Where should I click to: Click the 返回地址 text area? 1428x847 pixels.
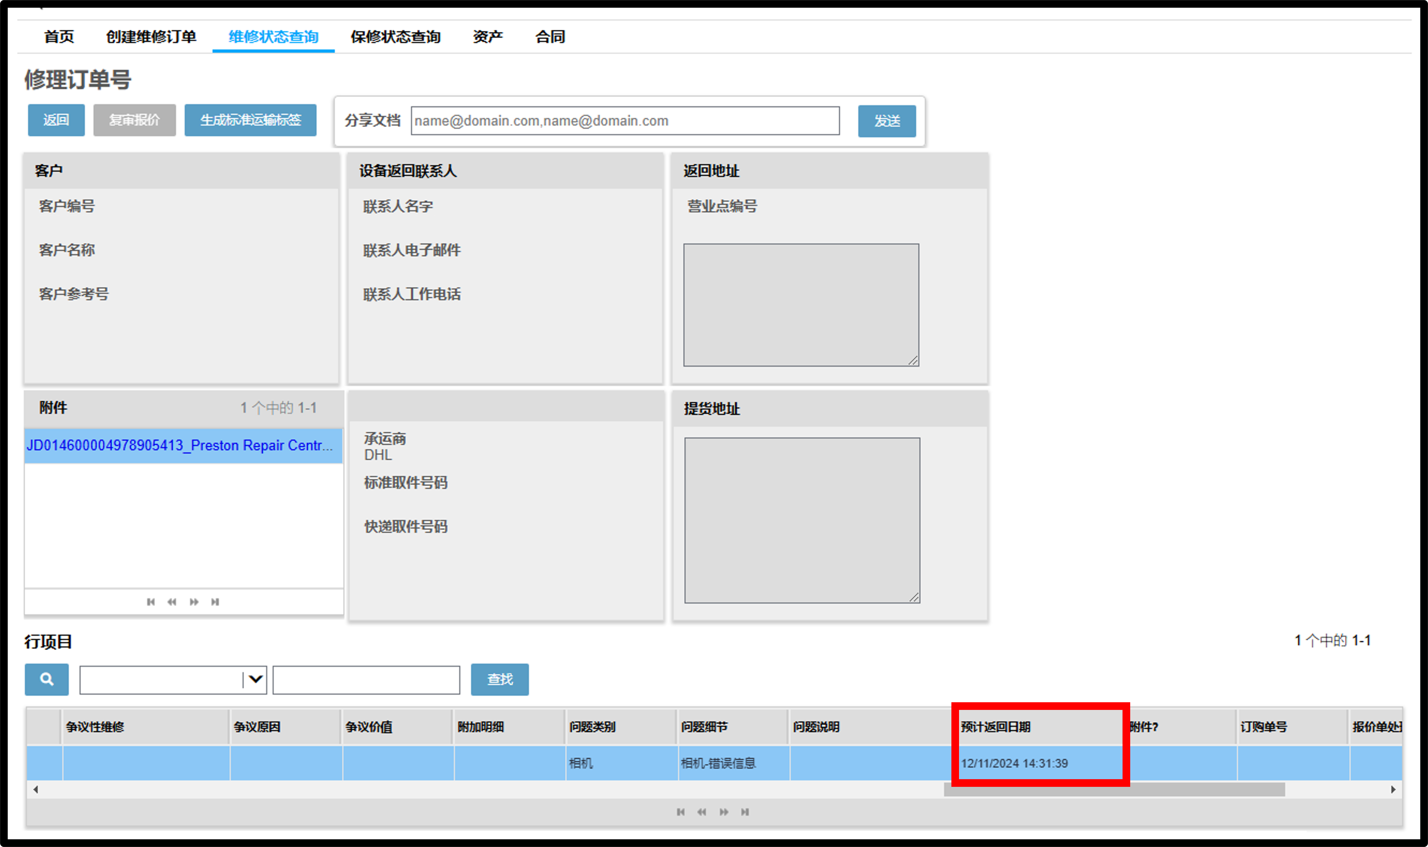coord(801,305)
